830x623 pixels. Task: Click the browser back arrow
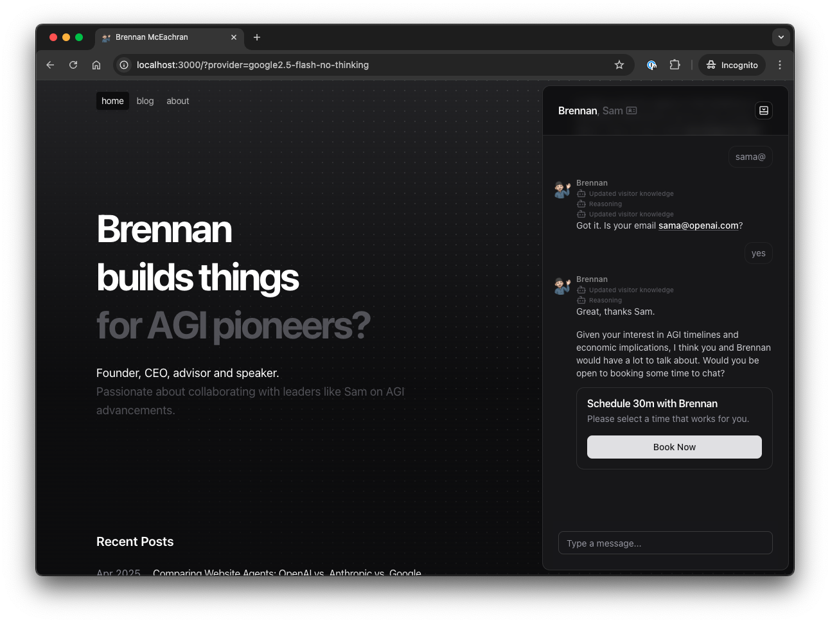point(50,65)
